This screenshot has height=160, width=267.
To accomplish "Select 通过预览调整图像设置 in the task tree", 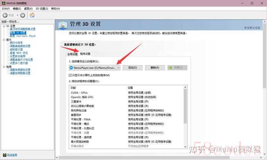I will click(23, 29).
